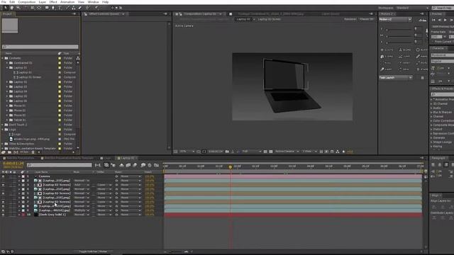Viewport: 454px width, 255px height.
Task: Toggle visibility of layer 3 Laptop 02 Screen
Action: click(3, 185)
